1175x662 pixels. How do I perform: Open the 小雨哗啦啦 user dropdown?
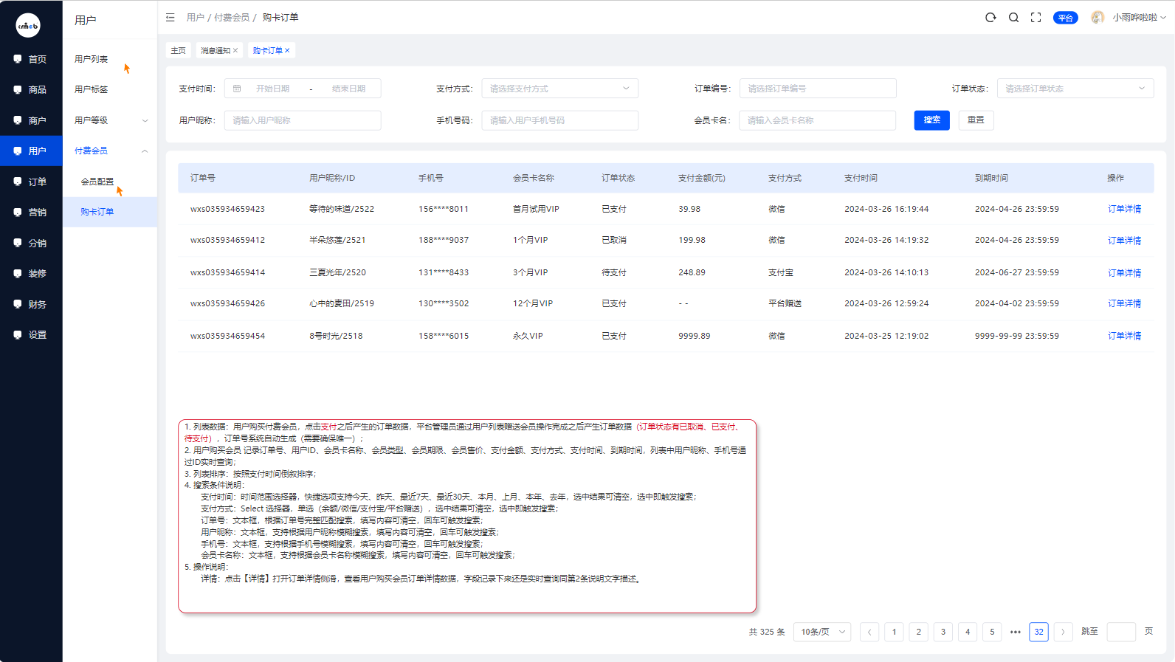click(x=1140, y=18)
